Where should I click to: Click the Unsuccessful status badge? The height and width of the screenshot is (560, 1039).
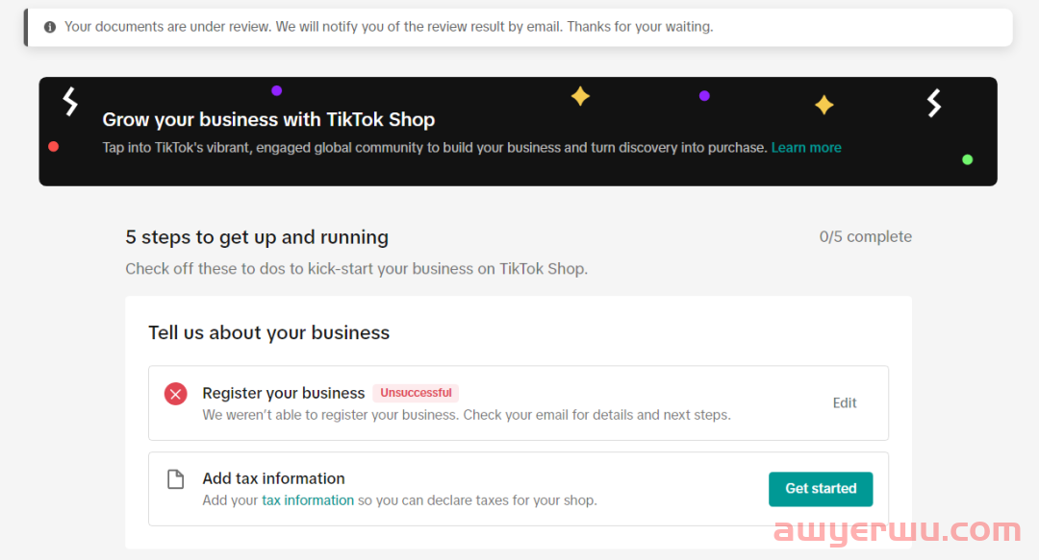click(416, 393)
